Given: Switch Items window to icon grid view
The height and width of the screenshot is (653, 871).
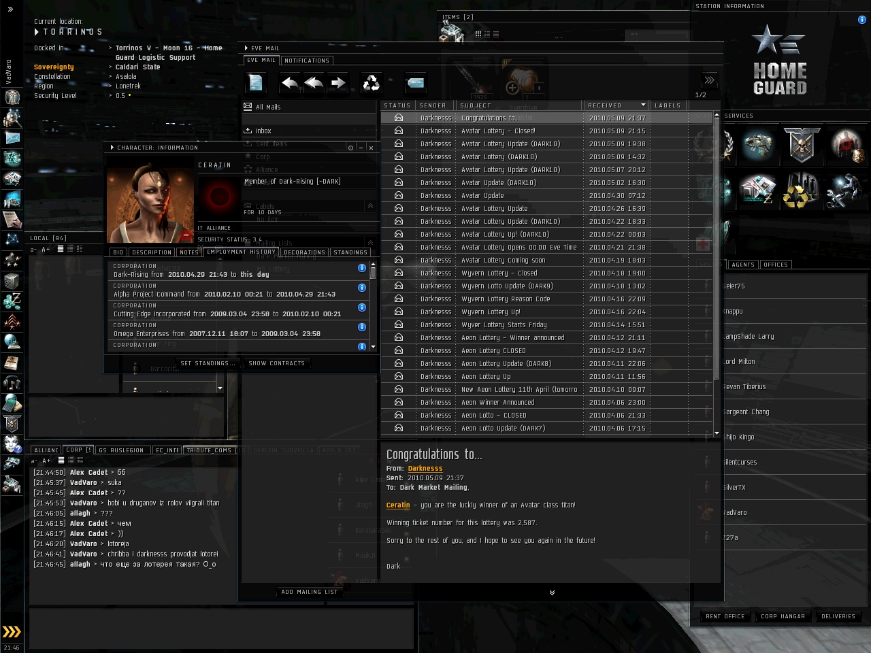Looking at the screenshot, I should coord(478,34).
